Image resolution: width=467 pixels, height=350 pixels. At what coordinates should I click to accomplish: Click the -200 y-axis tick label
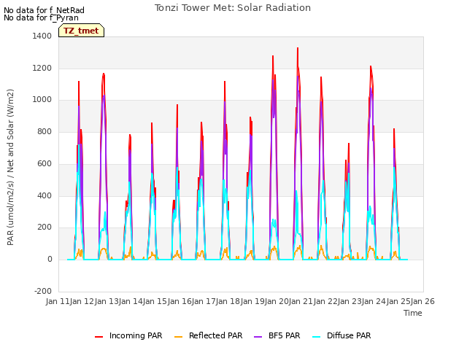[x=43, y=291]
